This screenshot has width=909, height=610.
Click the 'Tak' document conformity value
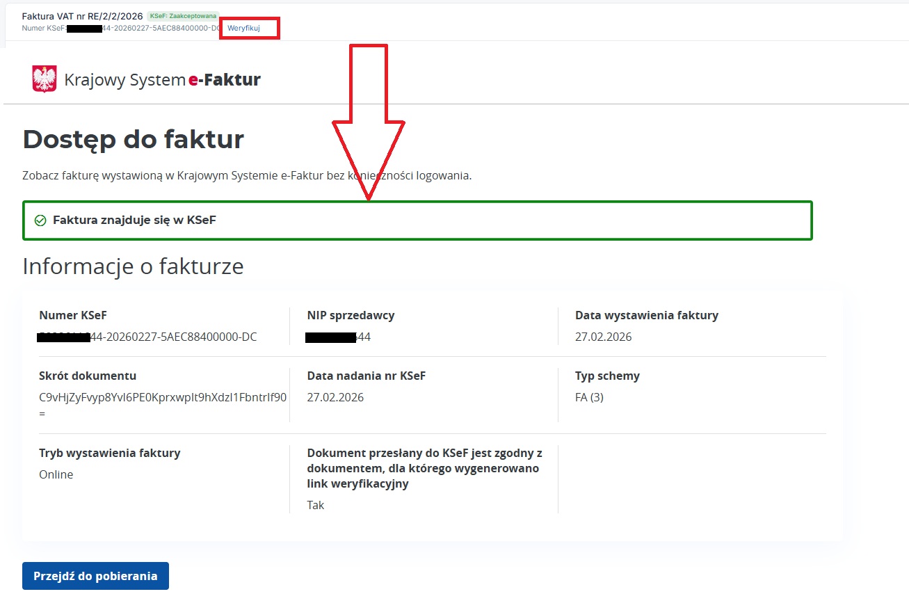tap(316, 506)
